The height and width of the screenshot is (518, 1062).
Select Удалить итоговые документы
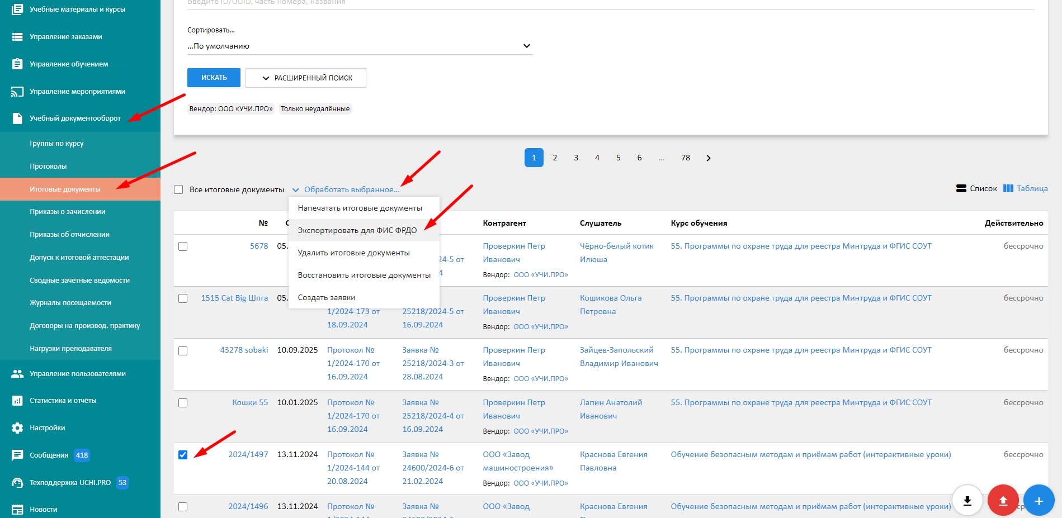[x=364, y=253]
